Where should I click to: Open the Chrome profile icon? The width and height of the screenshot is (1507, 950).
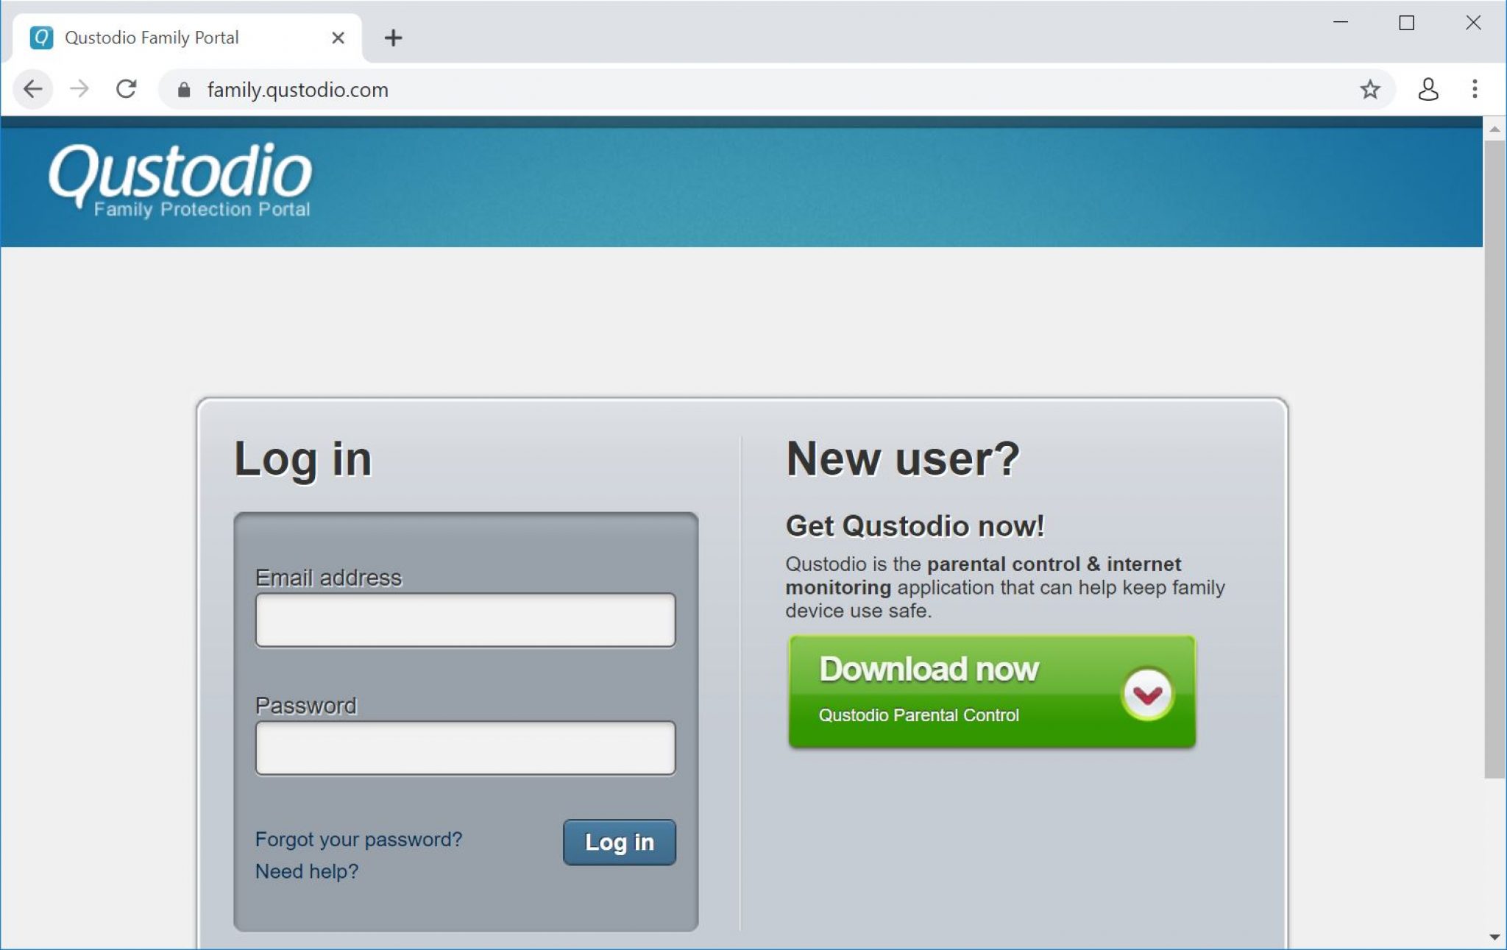[1428, 89]
